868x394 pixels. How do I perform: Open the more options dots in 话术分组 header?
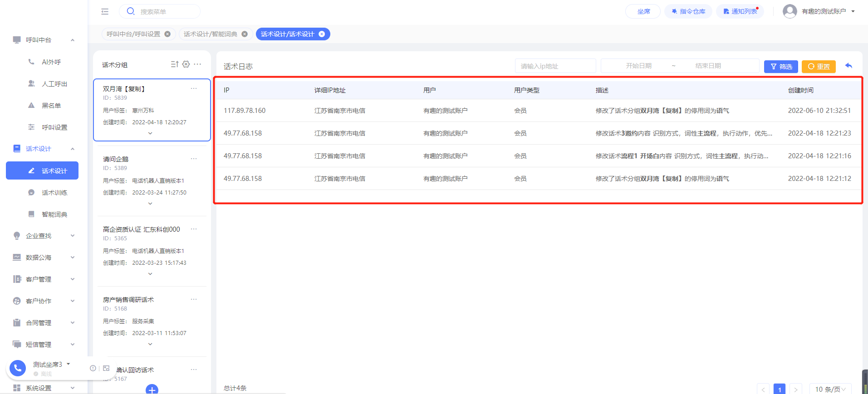pyautogui.click(x=197, y=64)
